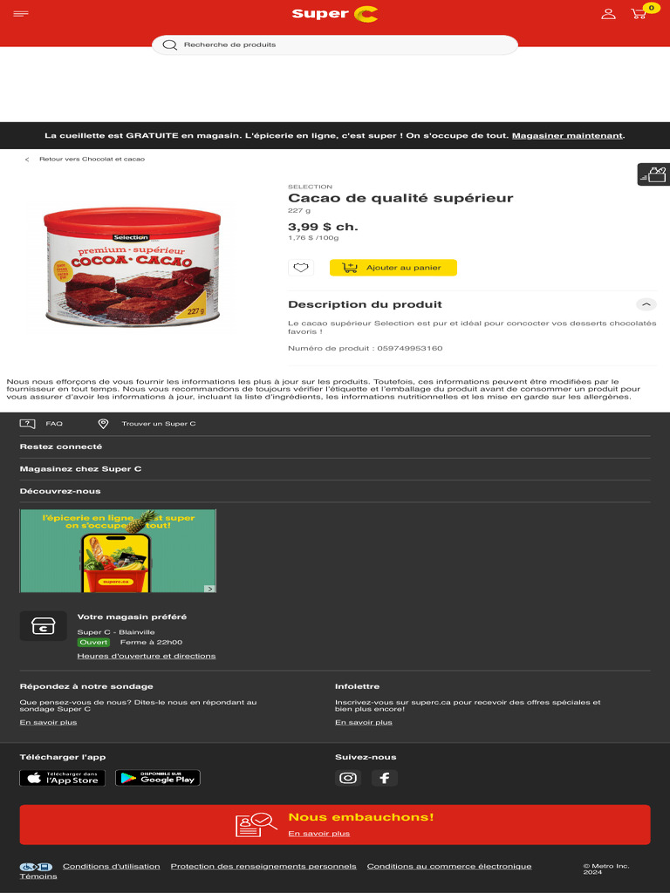Screen dimensions: 670x893
Task: Open the grocery basket side tab
Action: [x=653, y=174]
